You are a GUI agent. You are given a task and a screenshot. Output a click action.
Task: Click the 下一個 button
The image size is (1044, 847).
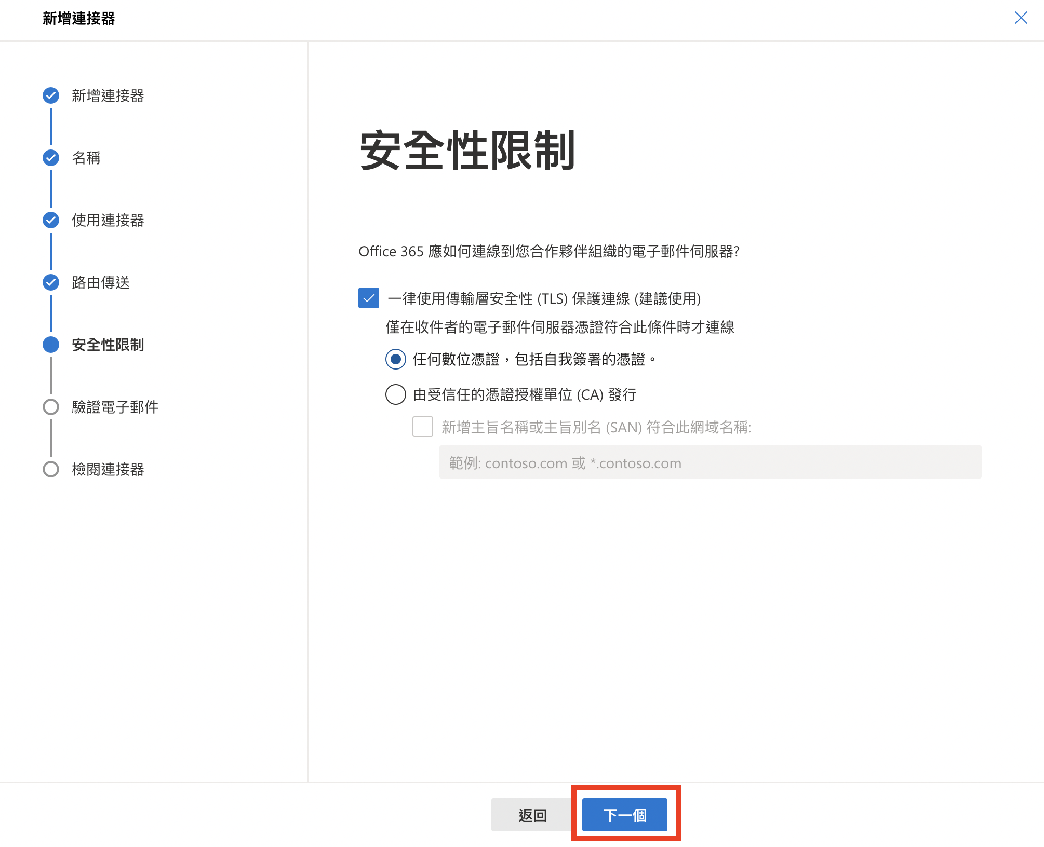click(625, 815)
